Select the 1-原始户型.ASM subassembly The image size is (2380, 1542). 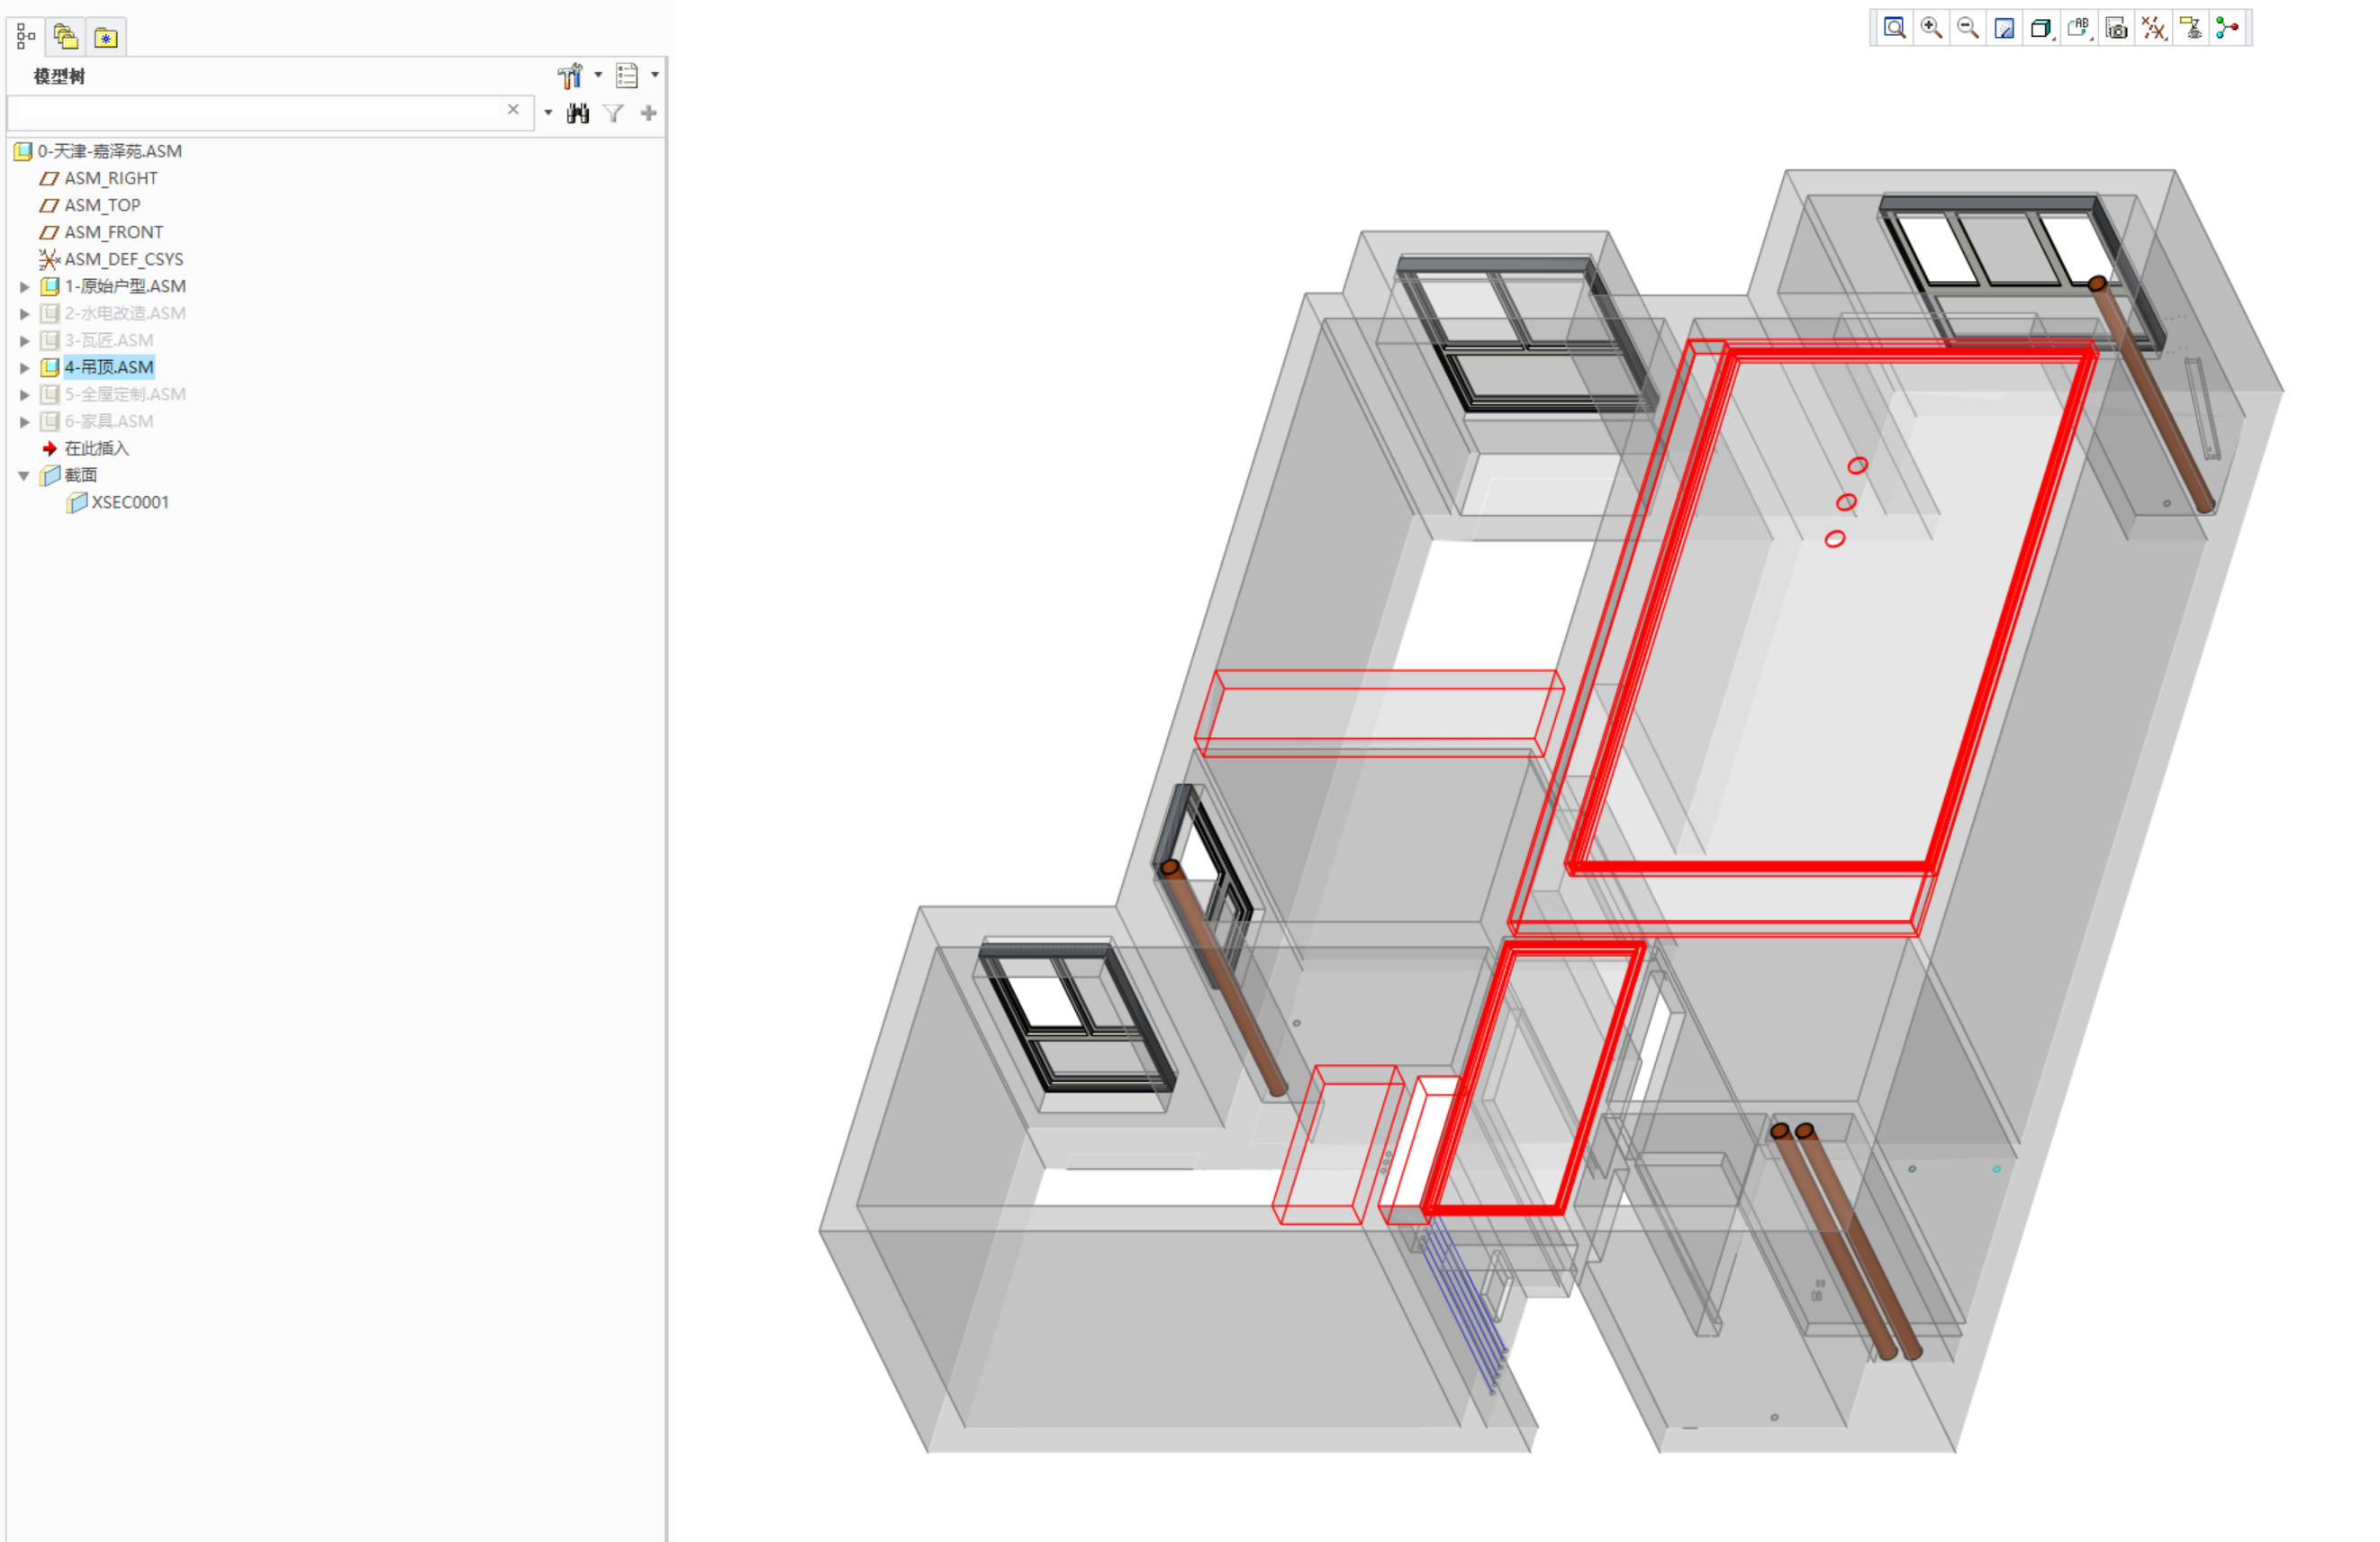[125, 286]
